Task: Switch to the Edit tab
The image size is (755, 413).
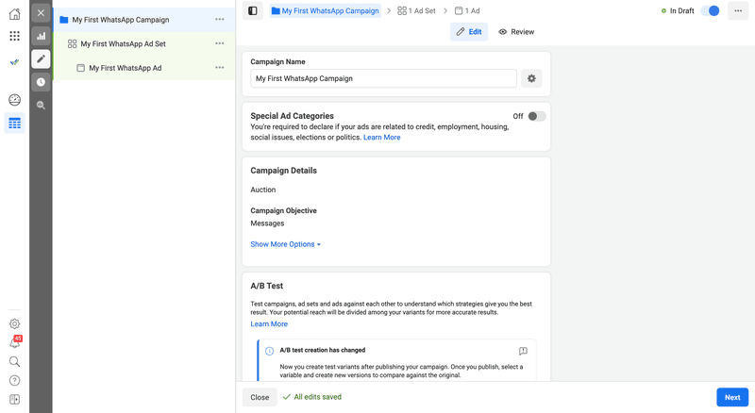Action: [x=469, y=32]
